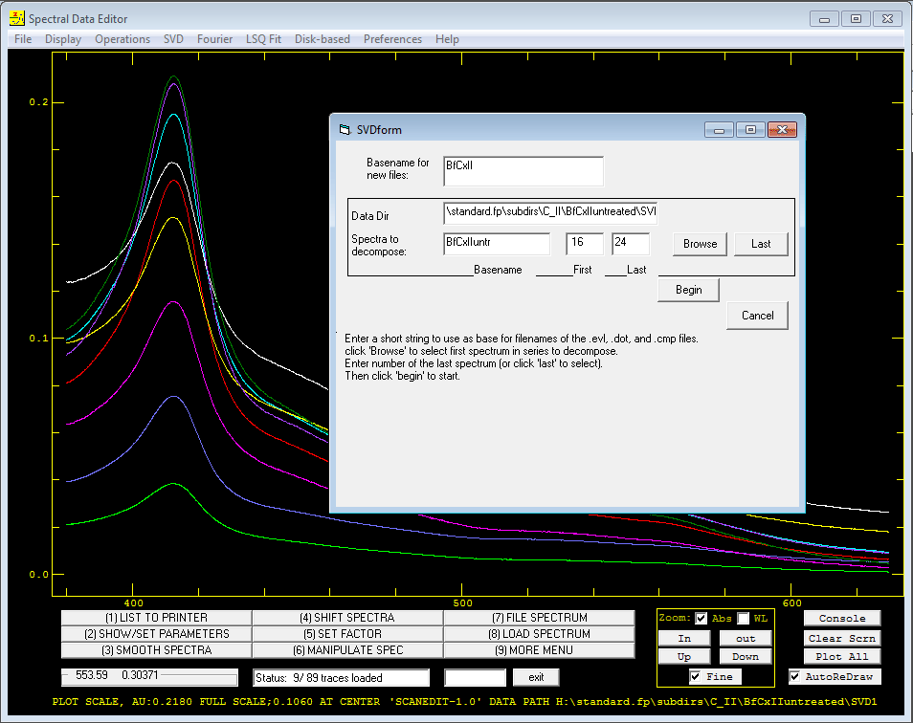Select last spectrum with Last button
Image resolution: width=913 pixels, height=723 pixels.
coord(761,244)
